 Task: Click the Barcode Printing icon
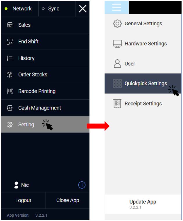click(10, 91)
